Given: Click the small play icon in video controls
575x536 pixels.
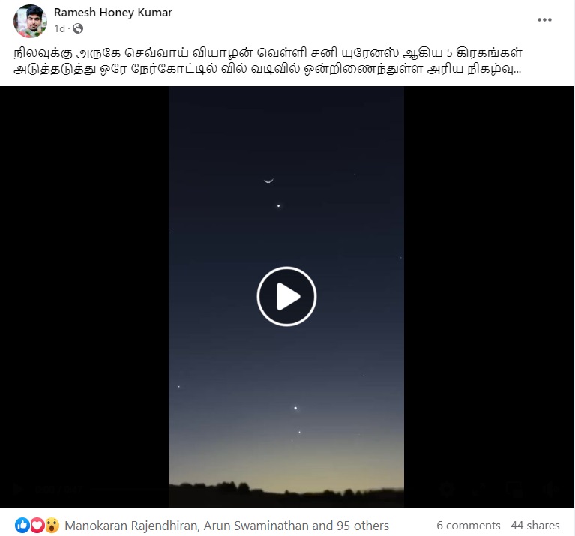Looking at the screenshot, I should 17,488.
